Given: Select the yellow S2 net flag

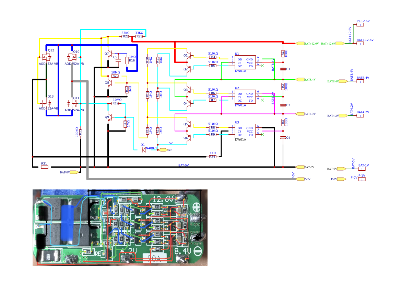Looking at the screenshot, I should click(163, 150).
